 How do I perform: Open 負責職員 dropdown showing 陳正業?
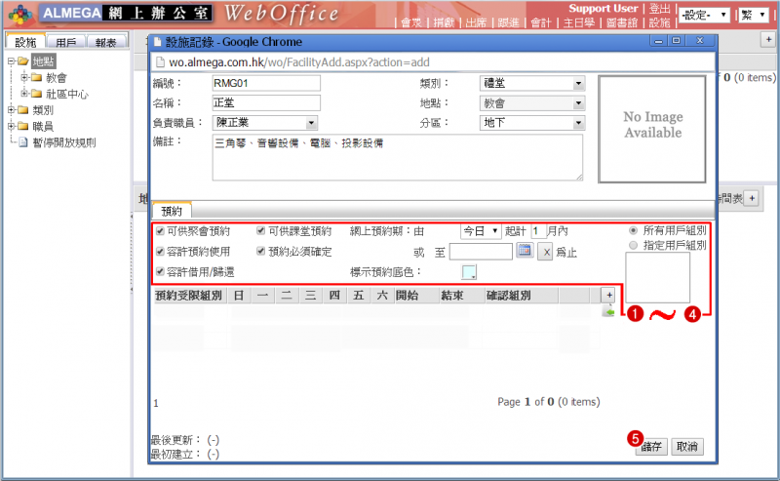[x=265, y=123]
